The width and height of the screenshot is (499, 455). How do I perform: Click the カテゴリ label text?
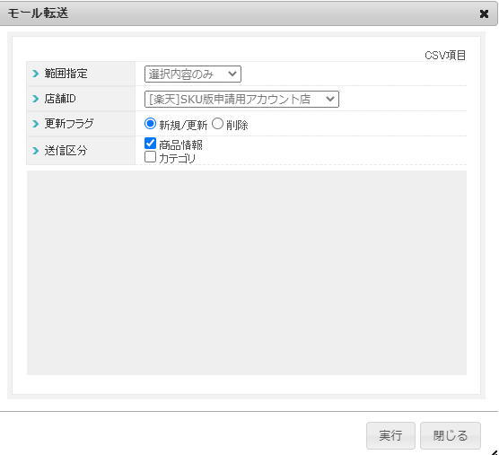tap(178, 158)
